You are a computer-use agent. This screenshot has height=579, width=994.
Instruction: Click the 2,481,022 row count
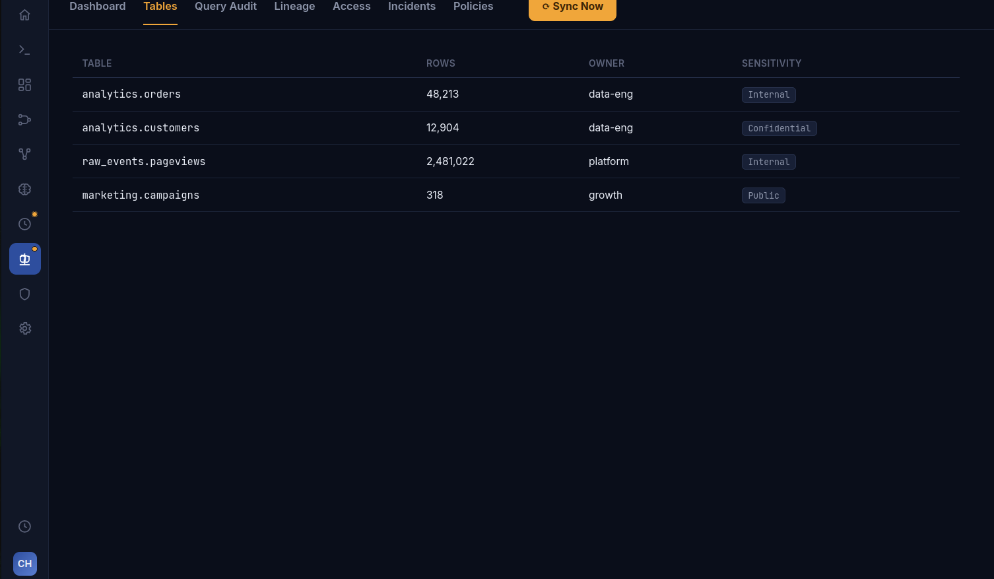pyautogui.click(x=450, y=162)
